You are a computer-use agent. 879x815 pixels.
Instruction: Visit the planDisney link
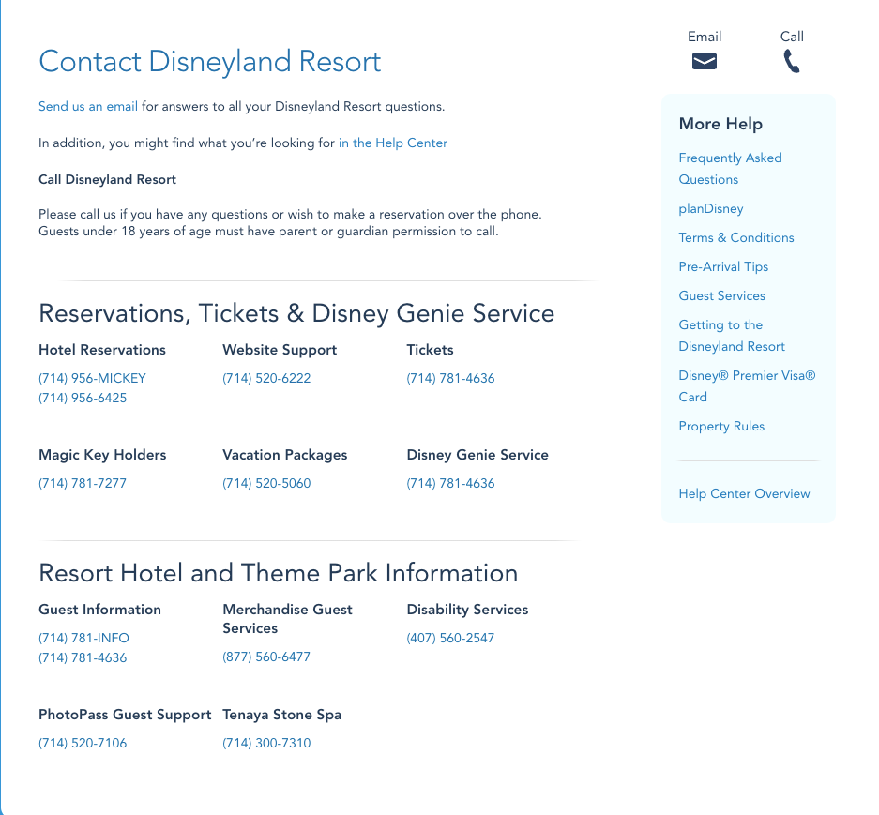[x=711, y=208]
